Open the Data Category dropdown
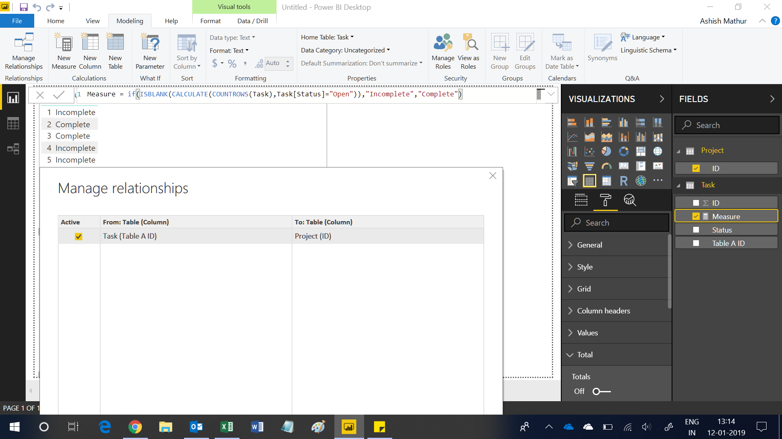 pos(345,50)
